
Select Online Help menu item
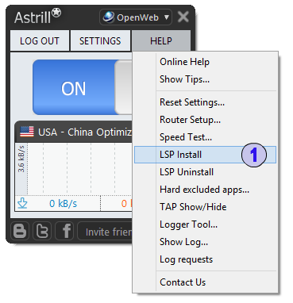[205, 62]
